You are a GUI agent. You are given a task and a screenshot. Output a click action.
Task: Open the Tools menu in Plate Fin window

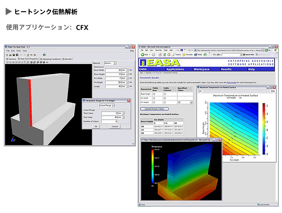coord(19,51)
